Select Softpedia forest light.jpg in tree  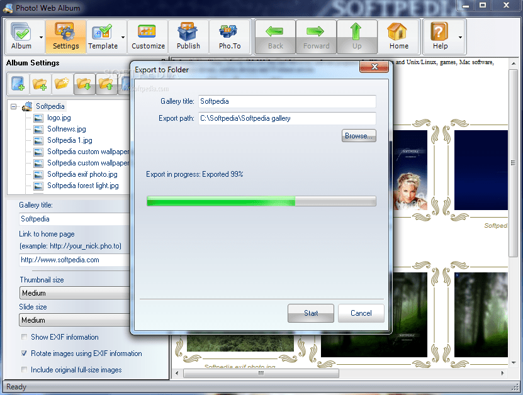(x=83, y=186)
